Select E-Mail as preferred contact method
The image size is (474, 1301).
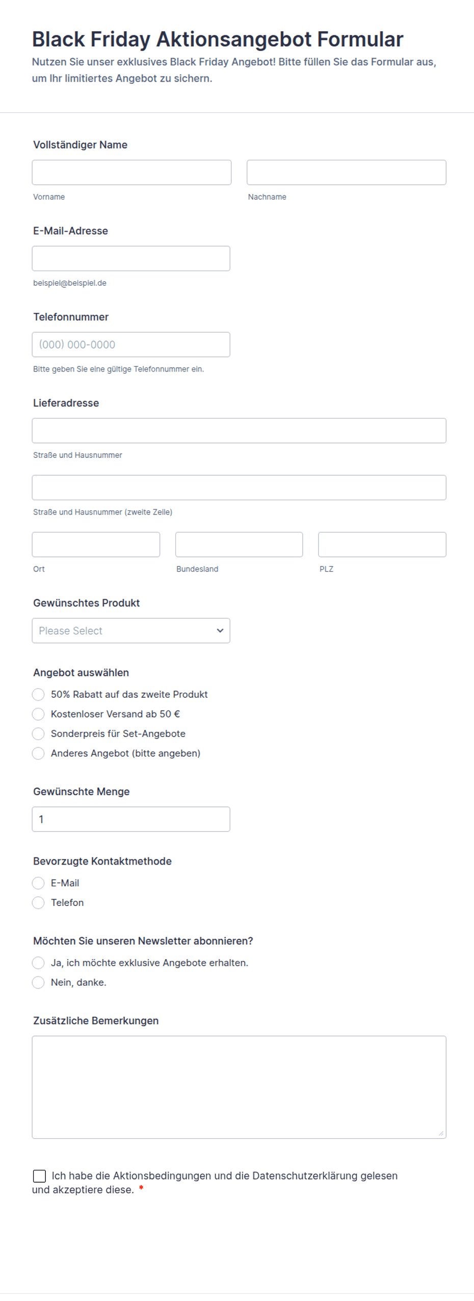38,883
